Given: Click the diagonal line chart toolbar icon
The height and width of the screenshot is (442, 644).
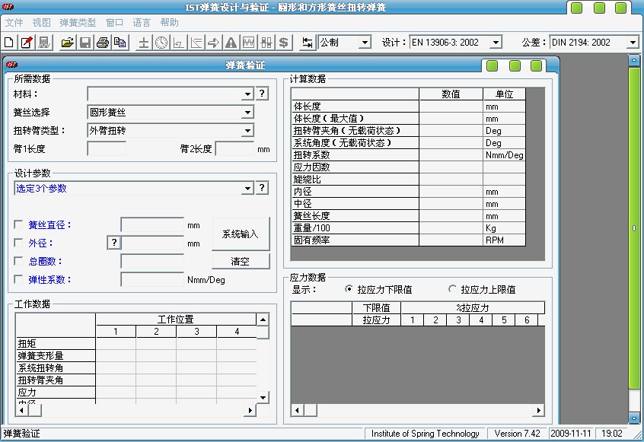Looking at the screenshot, I should (x=196, y=43).
